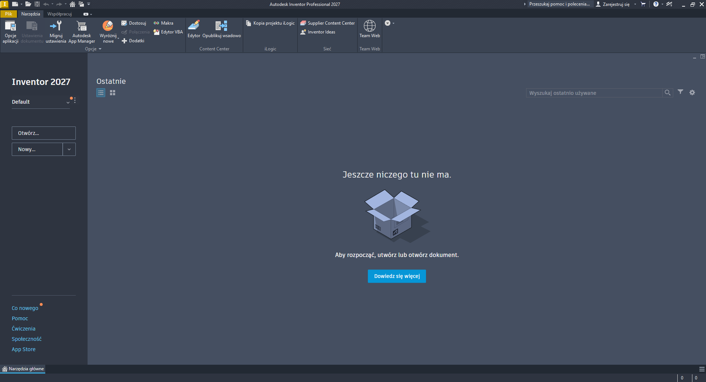Open the App Store link
Viewport: 706px width, 382px height.
click(x=24, y=349)
